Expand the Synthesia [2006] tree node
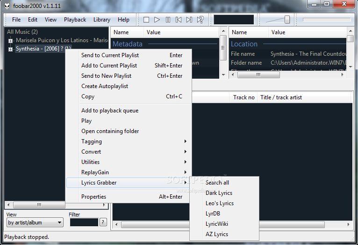 (10, 49)
